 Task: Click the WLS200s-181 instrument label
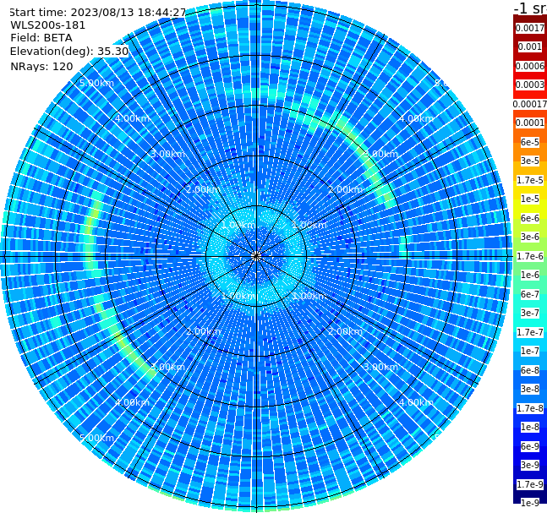pyautogui.click(x=48, y=25)
